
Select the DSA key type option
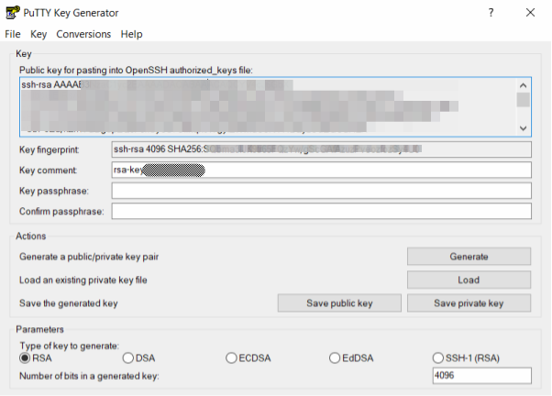(x=128, y=357)
